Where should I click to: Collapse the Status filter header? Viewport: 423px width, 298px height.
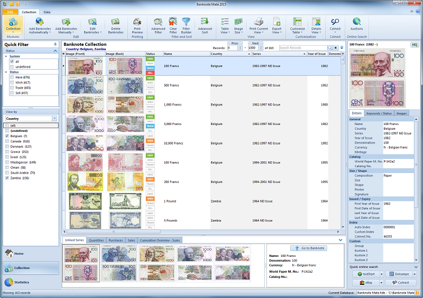point(56,51)
